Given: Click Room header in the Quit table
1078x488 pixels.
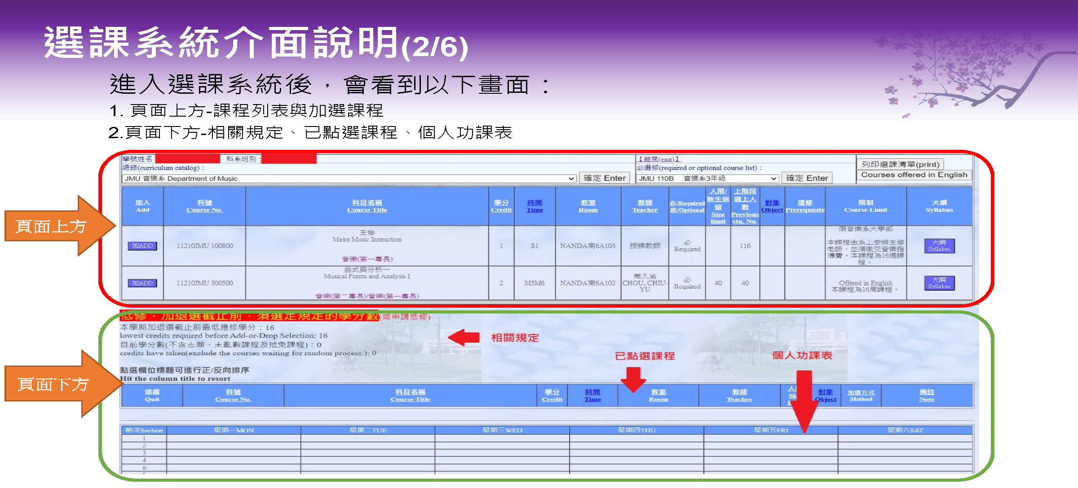Looking at the screenshot, I should 658,396.
